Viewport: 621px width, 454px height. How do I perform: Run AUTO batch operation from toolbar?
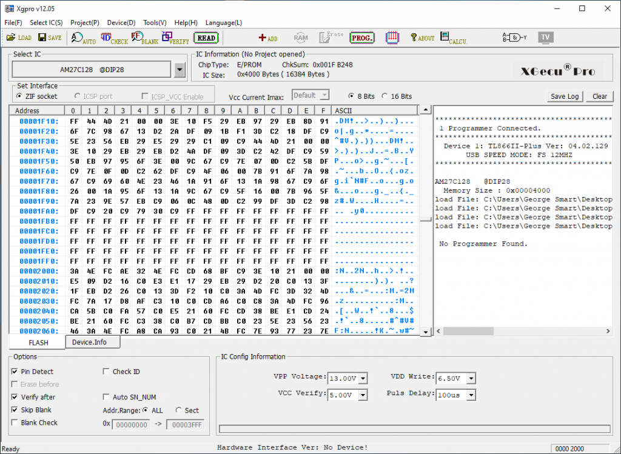[x=84, y=38]
